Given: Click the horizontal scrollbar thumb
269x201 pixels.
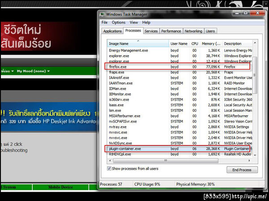Looking at the screenshot, I should point(165,161).
